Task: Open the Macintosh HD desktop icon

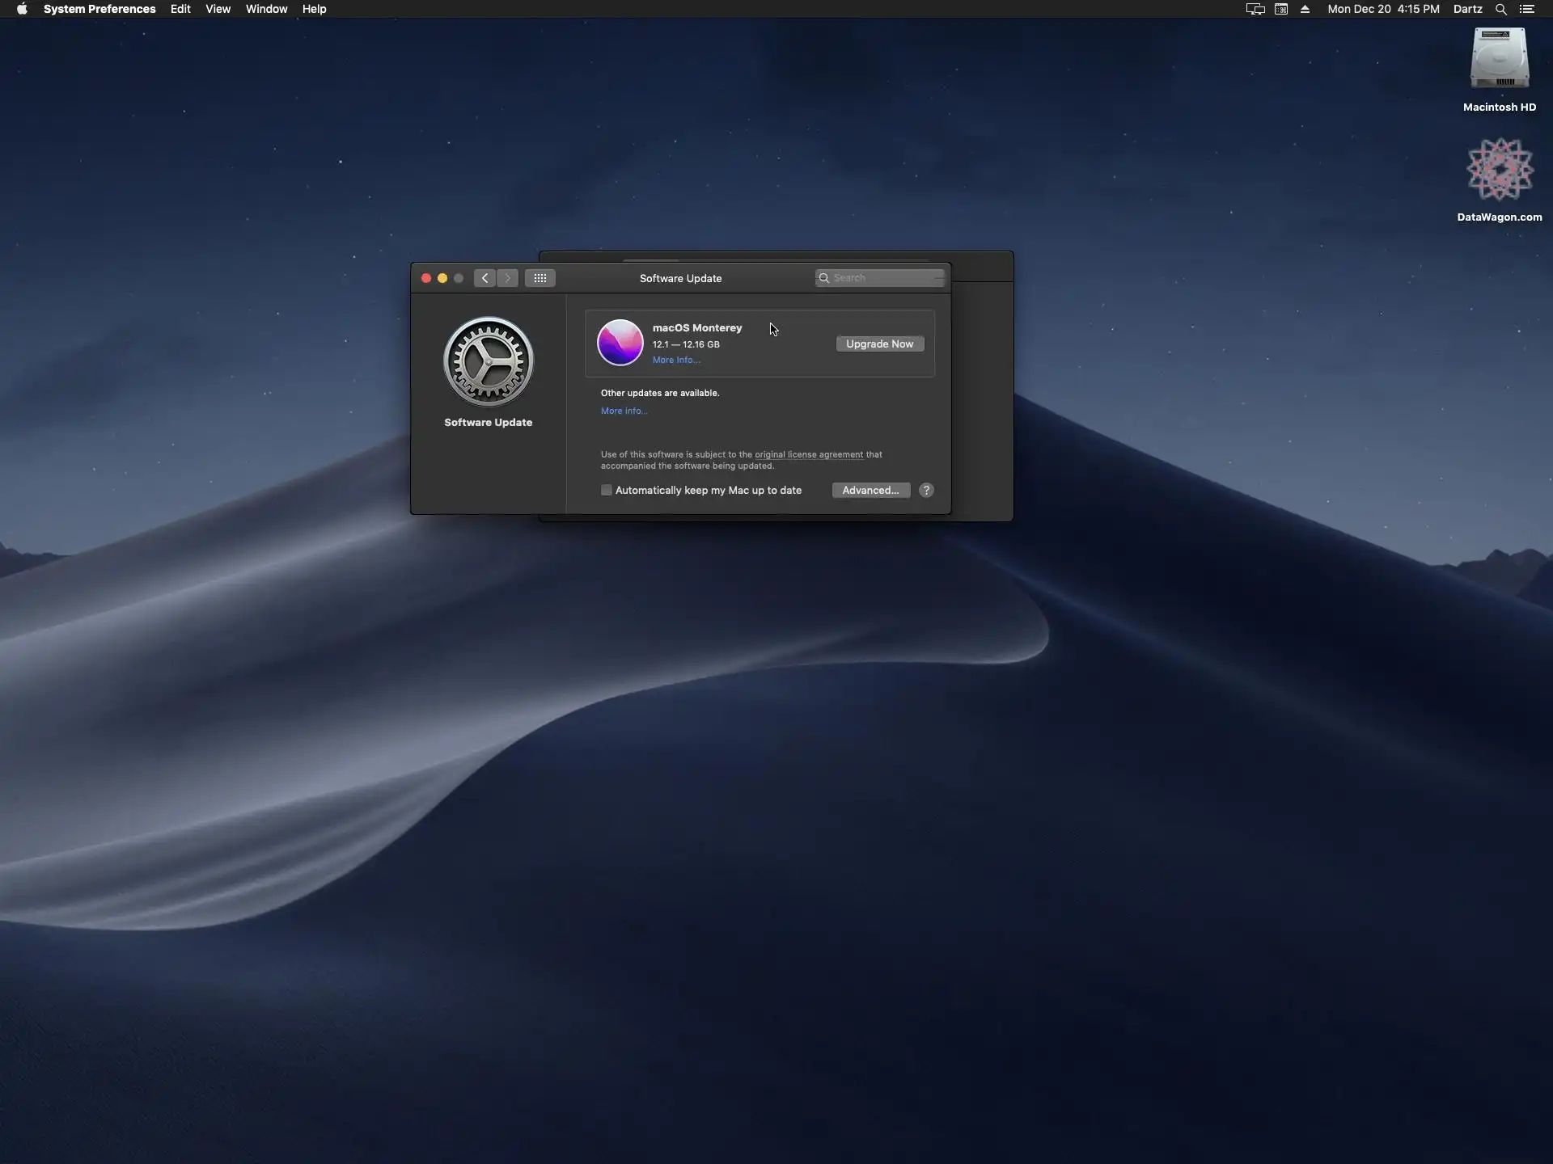Action: pos(1499,59)
